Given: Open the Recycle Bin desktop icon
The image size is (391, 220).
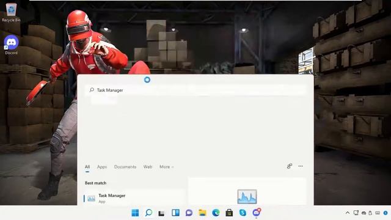Looking at the screenshot, I should [x=11, y=12].
